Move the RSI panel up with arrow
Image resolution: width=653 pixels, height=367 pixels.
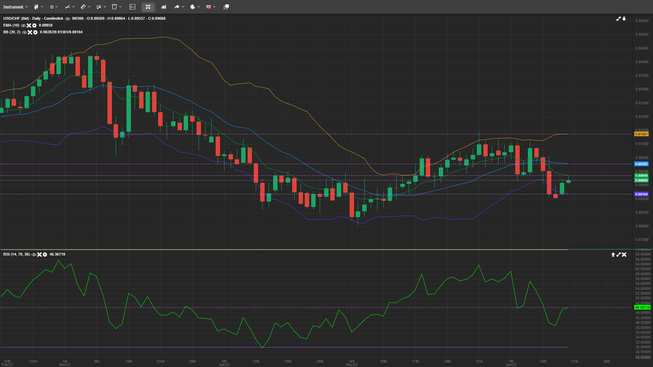point(613,255)
